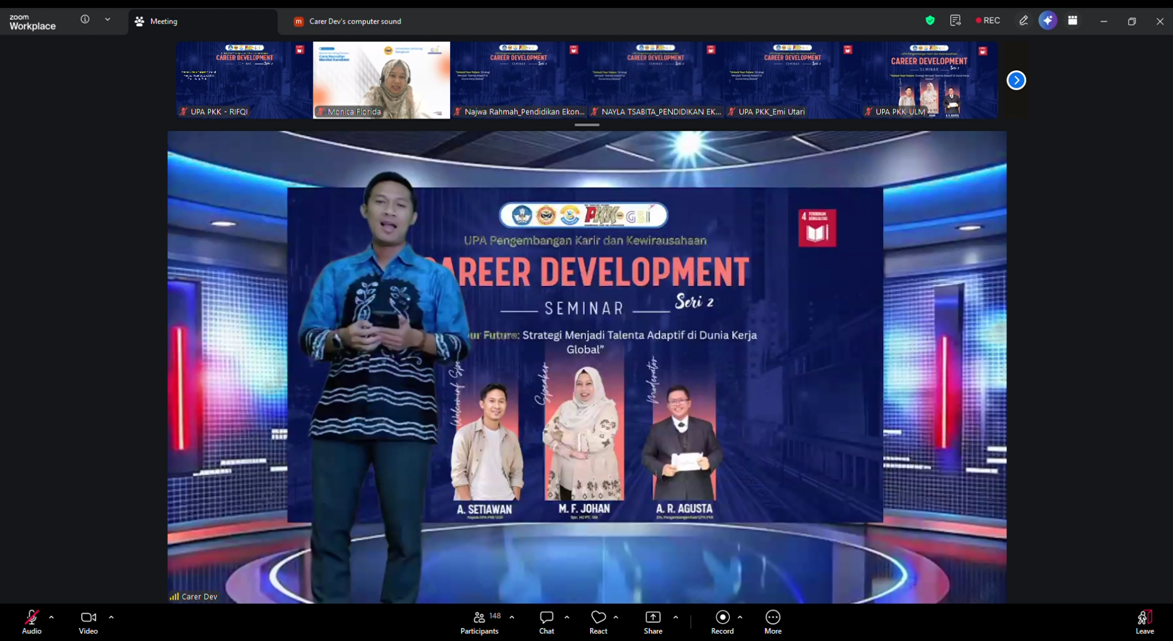Show next page of participant thumbnails
The height and width of the screenshot is (641, 1173).
(x=1016, y=80)
